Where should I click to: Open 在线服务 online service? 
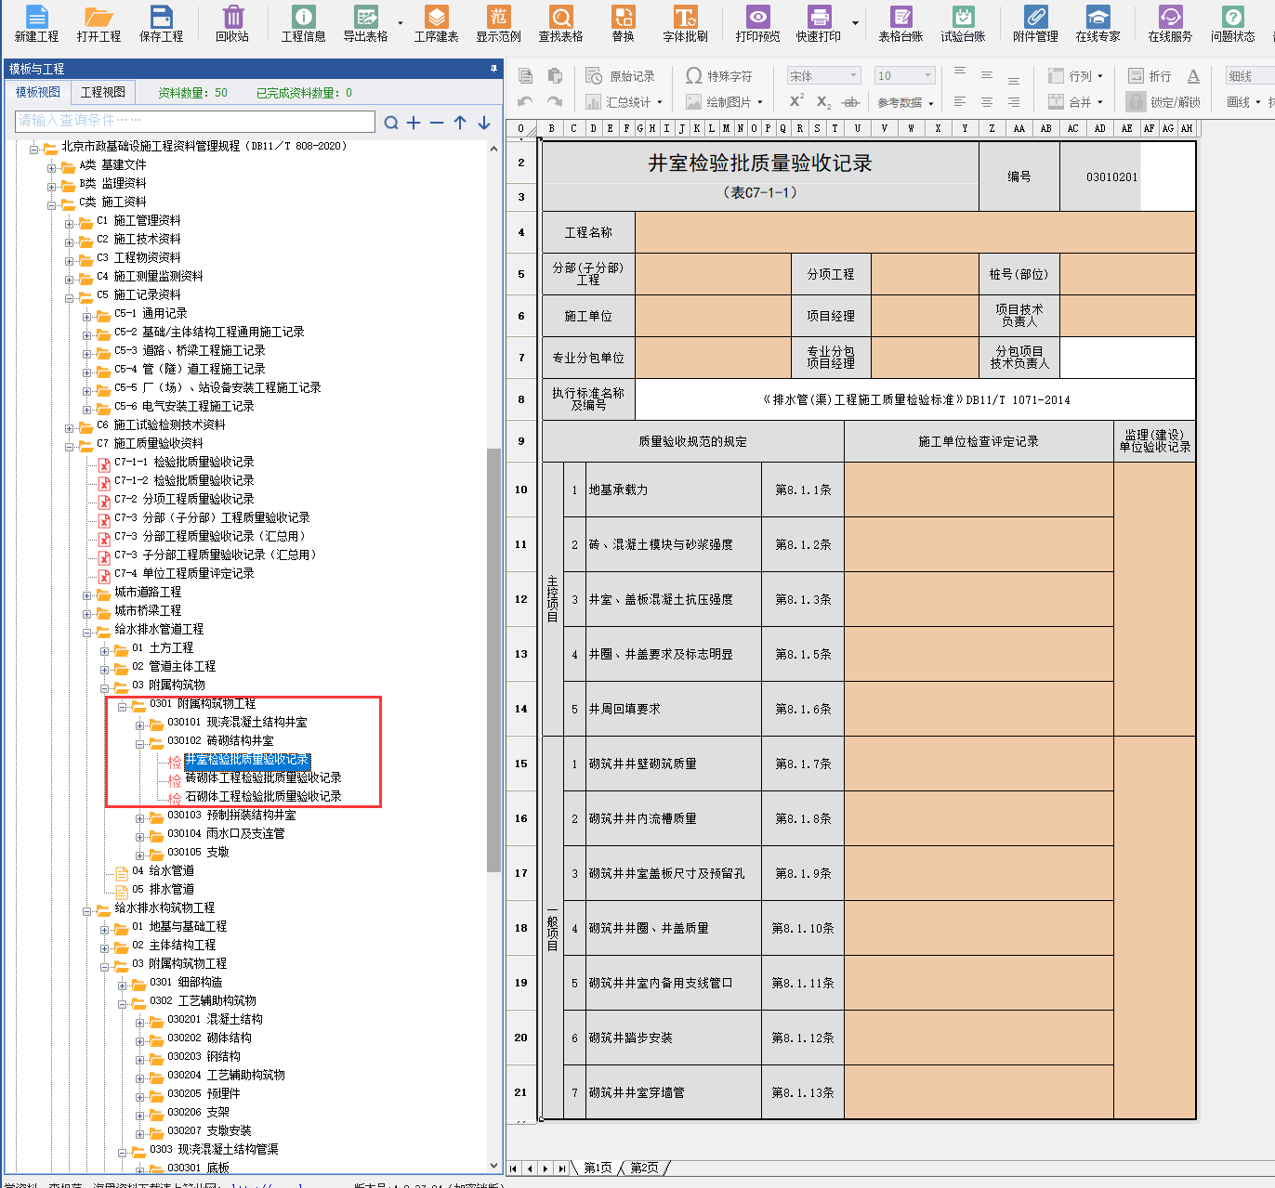[1170, 23]
